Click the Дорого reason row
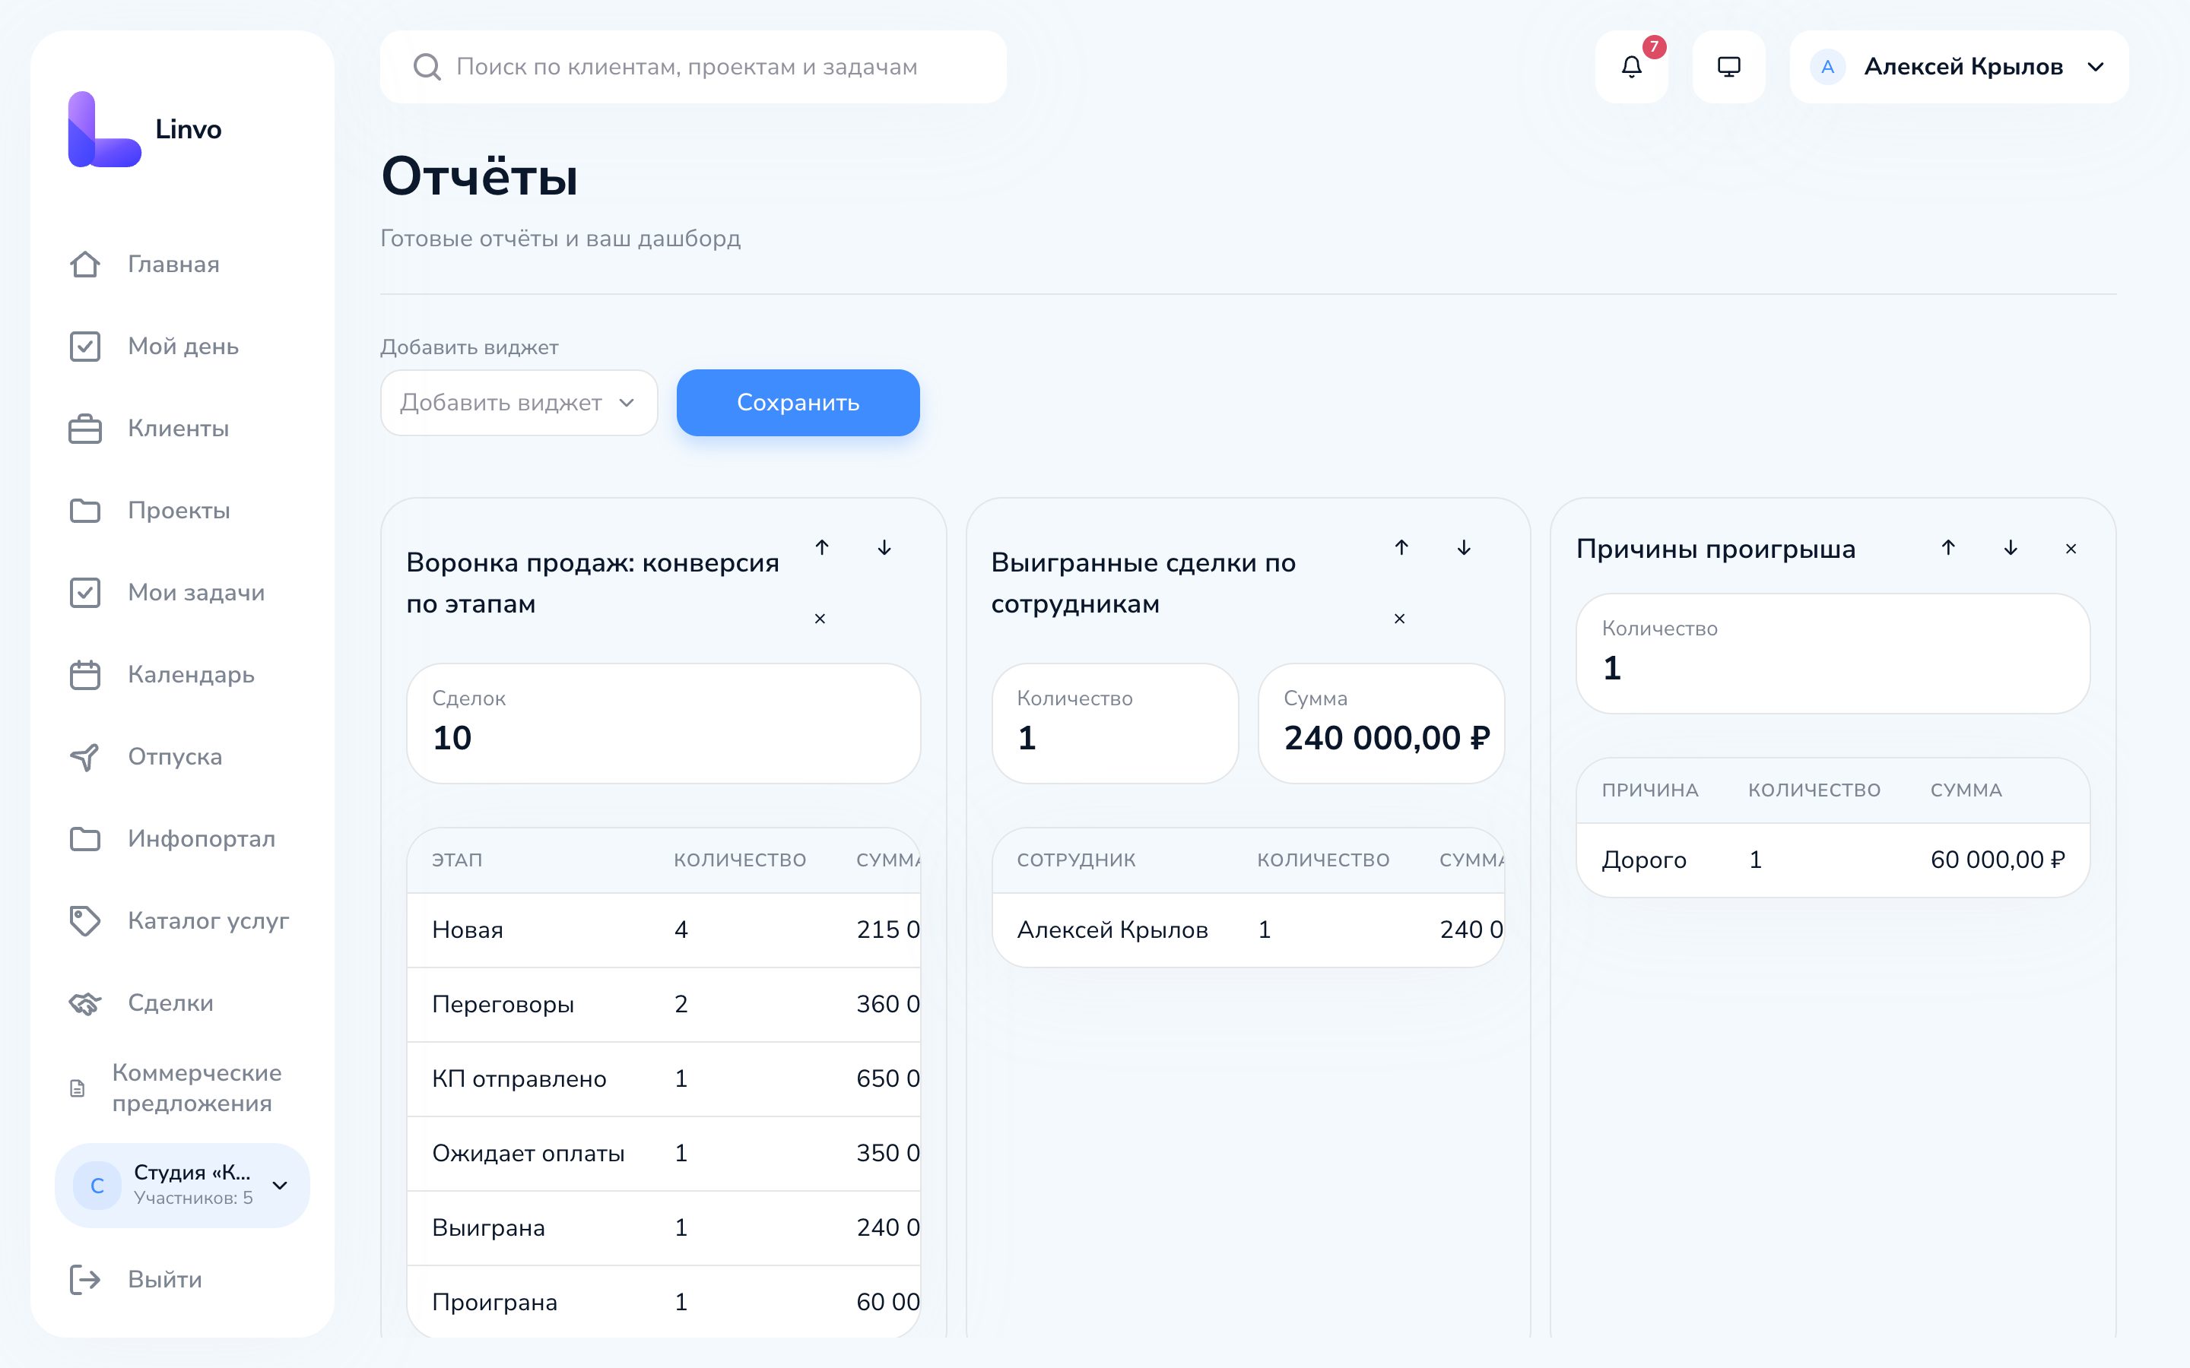This screenshot has width=2190, height=1368. (1833, 860)
